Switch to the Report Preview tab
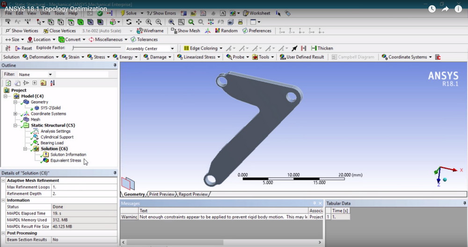The width and height of the screenshot is (468, 247). pyautogui.click(x=193, y=194)
